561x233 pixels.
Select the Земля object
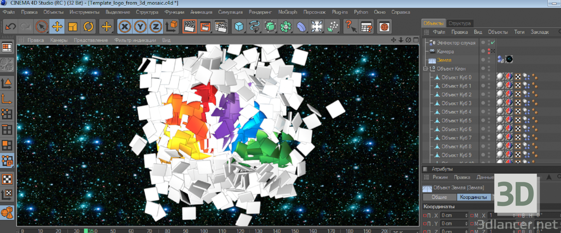[x=444, y=60]
